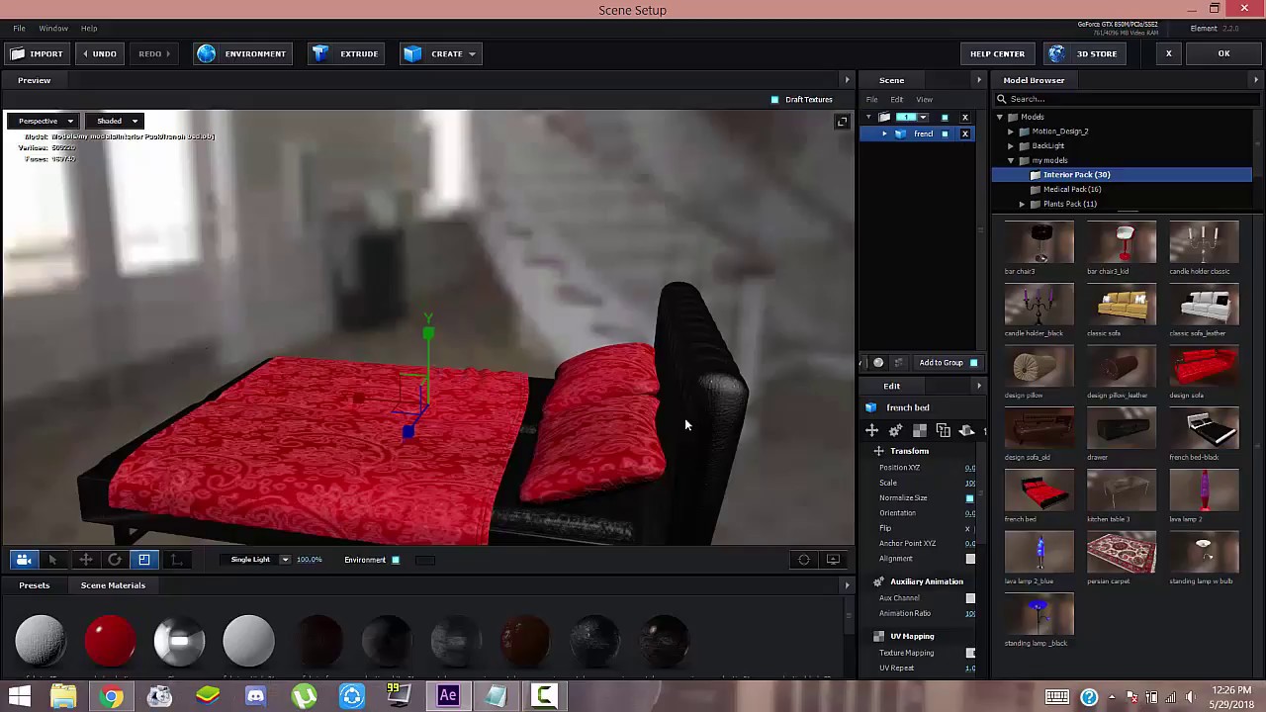Expand the BackLight folder
Screen dimensions: 1266x712
click(x=1011, y=146)
